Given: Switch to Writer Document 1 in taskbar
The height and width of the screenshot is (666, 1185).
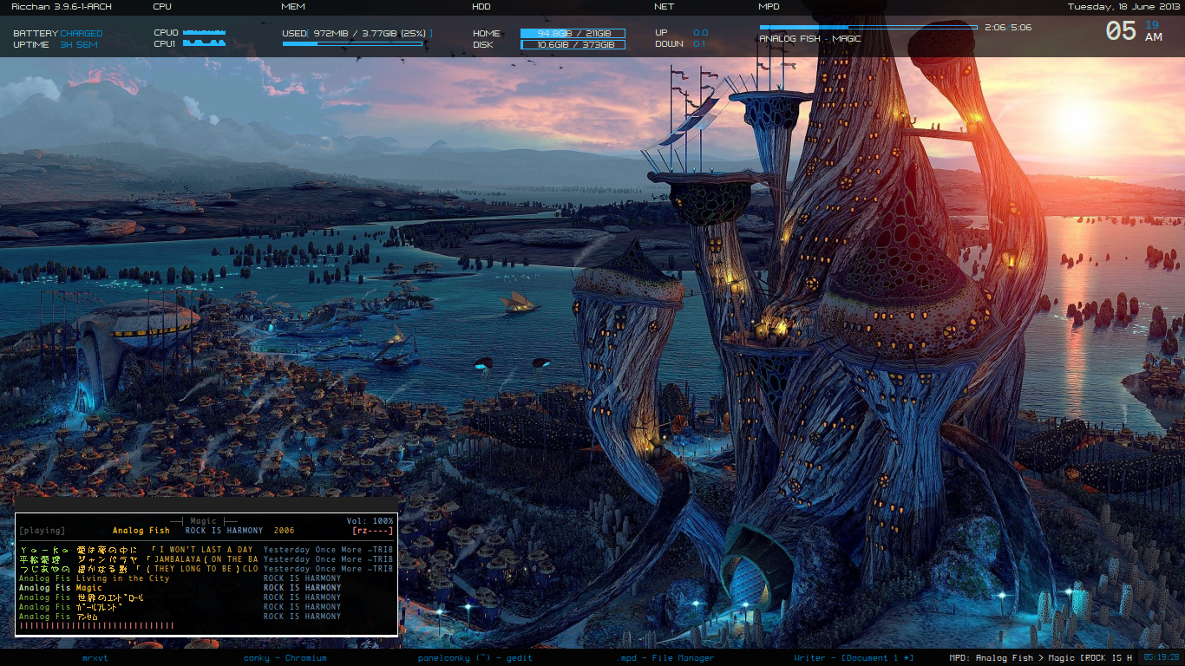Looking at the screenshot, I should coord(854,658).
